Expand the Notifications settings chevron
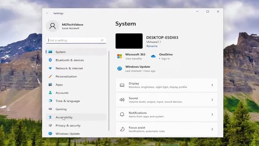Image resolution: width=259 pixels, height=146 pixels. click(x=212, y=114)
